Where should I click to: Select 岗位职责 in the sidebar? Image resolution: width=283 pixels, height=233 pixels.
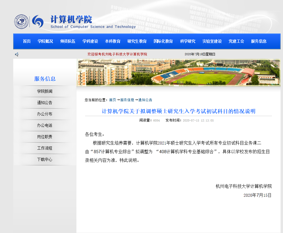pos(45,137)
